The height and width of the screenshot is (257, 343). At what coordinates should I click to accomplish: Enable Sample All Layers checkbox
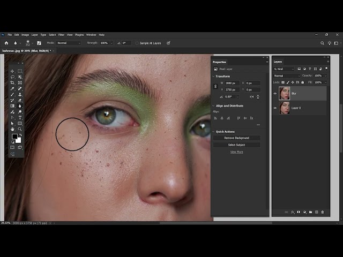[x=137, y=43]
